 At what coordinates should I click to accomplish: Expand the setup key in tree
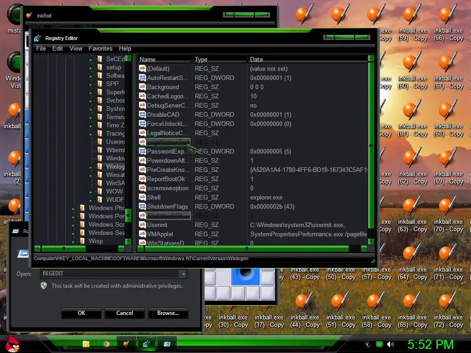click(91, 68)
